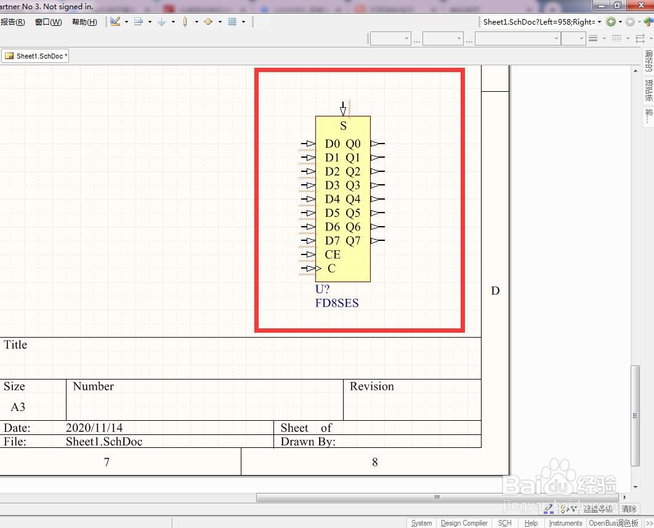Image resolution: width=654 pixels, height=528 pixels.
Task: Expand the alignment tools dropdown arrow
Action: [x=150, y=22]
